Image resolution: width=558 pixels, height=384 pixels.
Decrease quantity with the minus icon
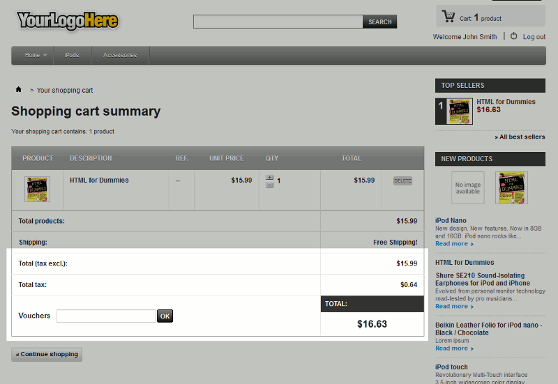point(269,185)
